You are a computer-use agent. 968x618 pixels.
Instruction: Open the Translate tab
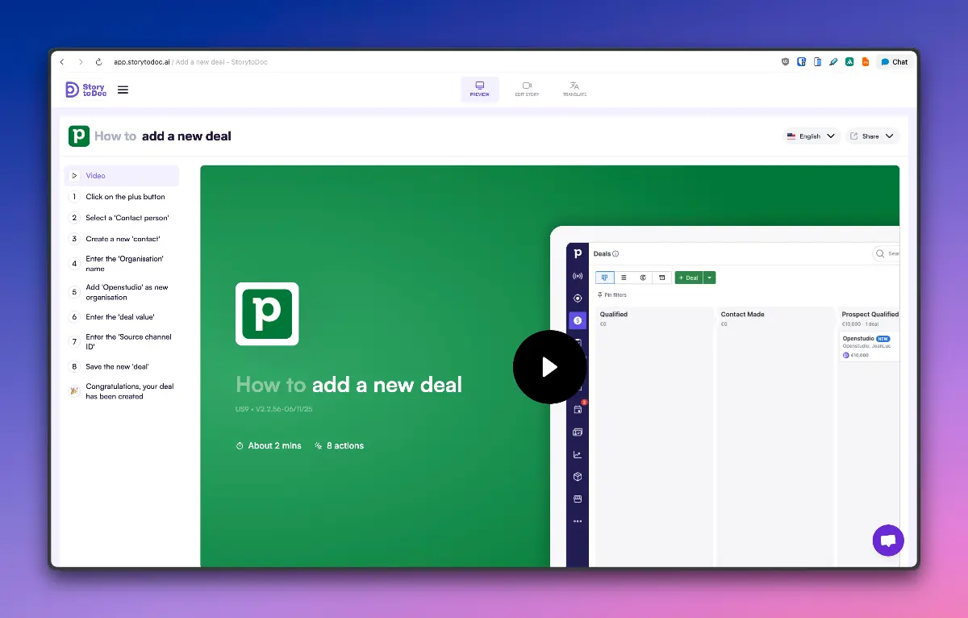[574, 90]
